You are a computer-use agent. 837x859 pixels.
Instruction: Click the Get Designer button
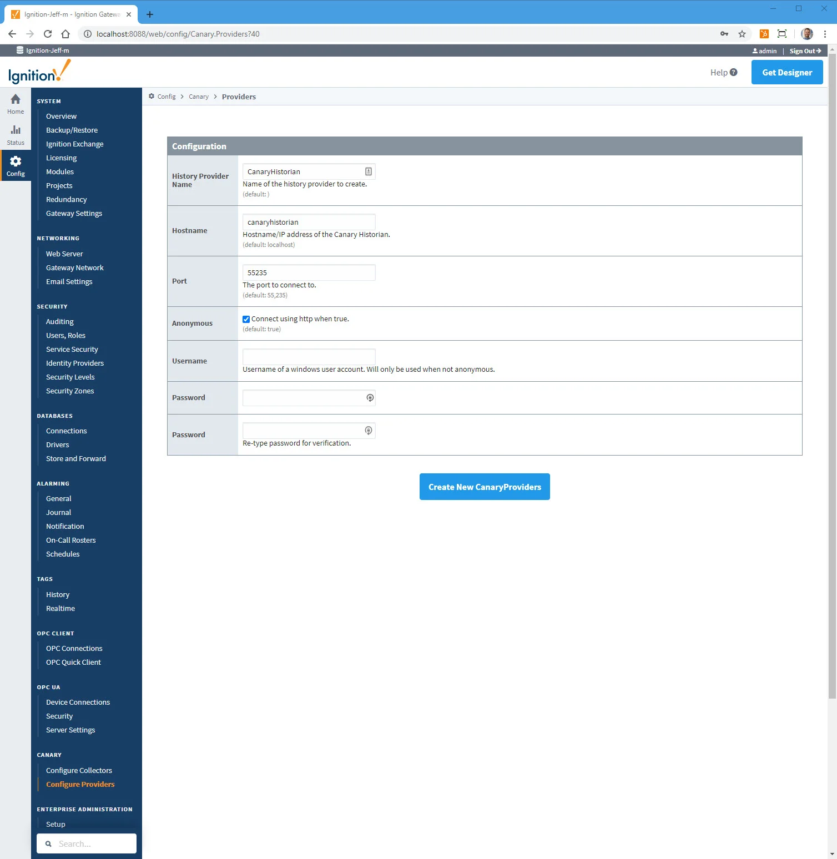coord(787,72)
